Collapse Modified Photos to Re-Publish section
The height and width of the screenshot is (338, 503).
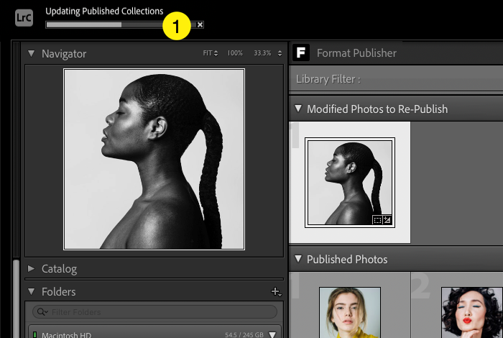(x=297, y=109)
